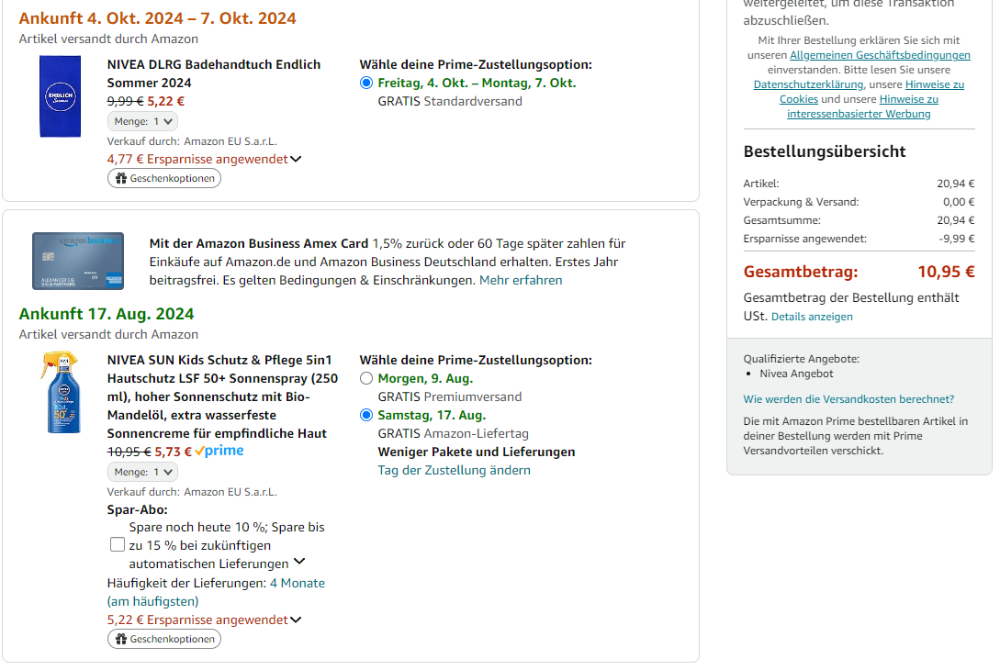Click Geschenkoptionen for the Sonnenspray

pos(164,640)
